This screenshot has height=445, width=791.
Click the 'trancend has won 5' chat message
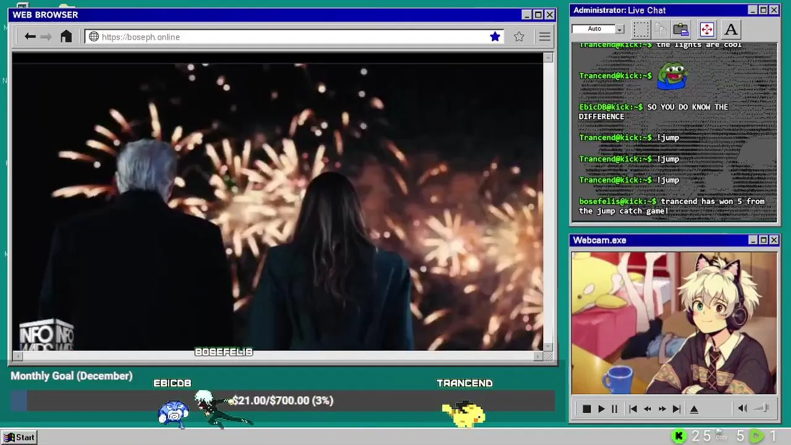point(672,206)
